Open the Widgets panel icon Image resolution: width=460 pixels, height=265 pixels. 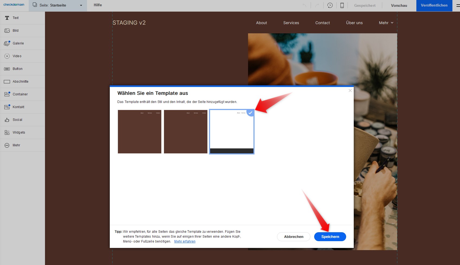click(x=7, y=132)
